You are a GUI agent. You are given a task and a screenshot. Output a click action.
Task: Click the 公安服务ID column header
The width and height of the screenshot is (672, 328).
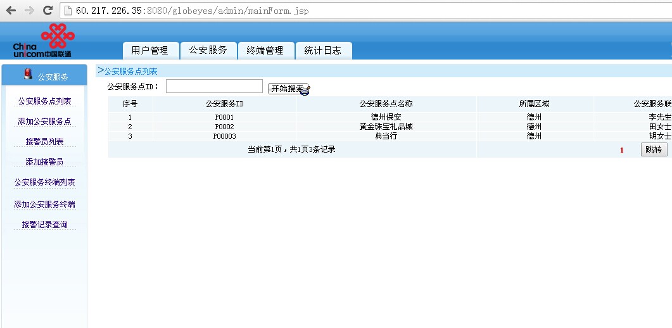[225, 104]
